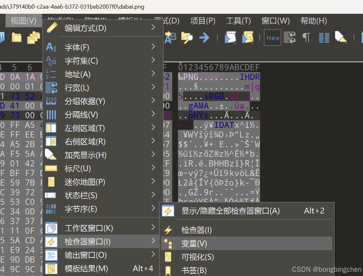Click 可视化(S) in the submenu
The image size is (363, 276).
197,257
